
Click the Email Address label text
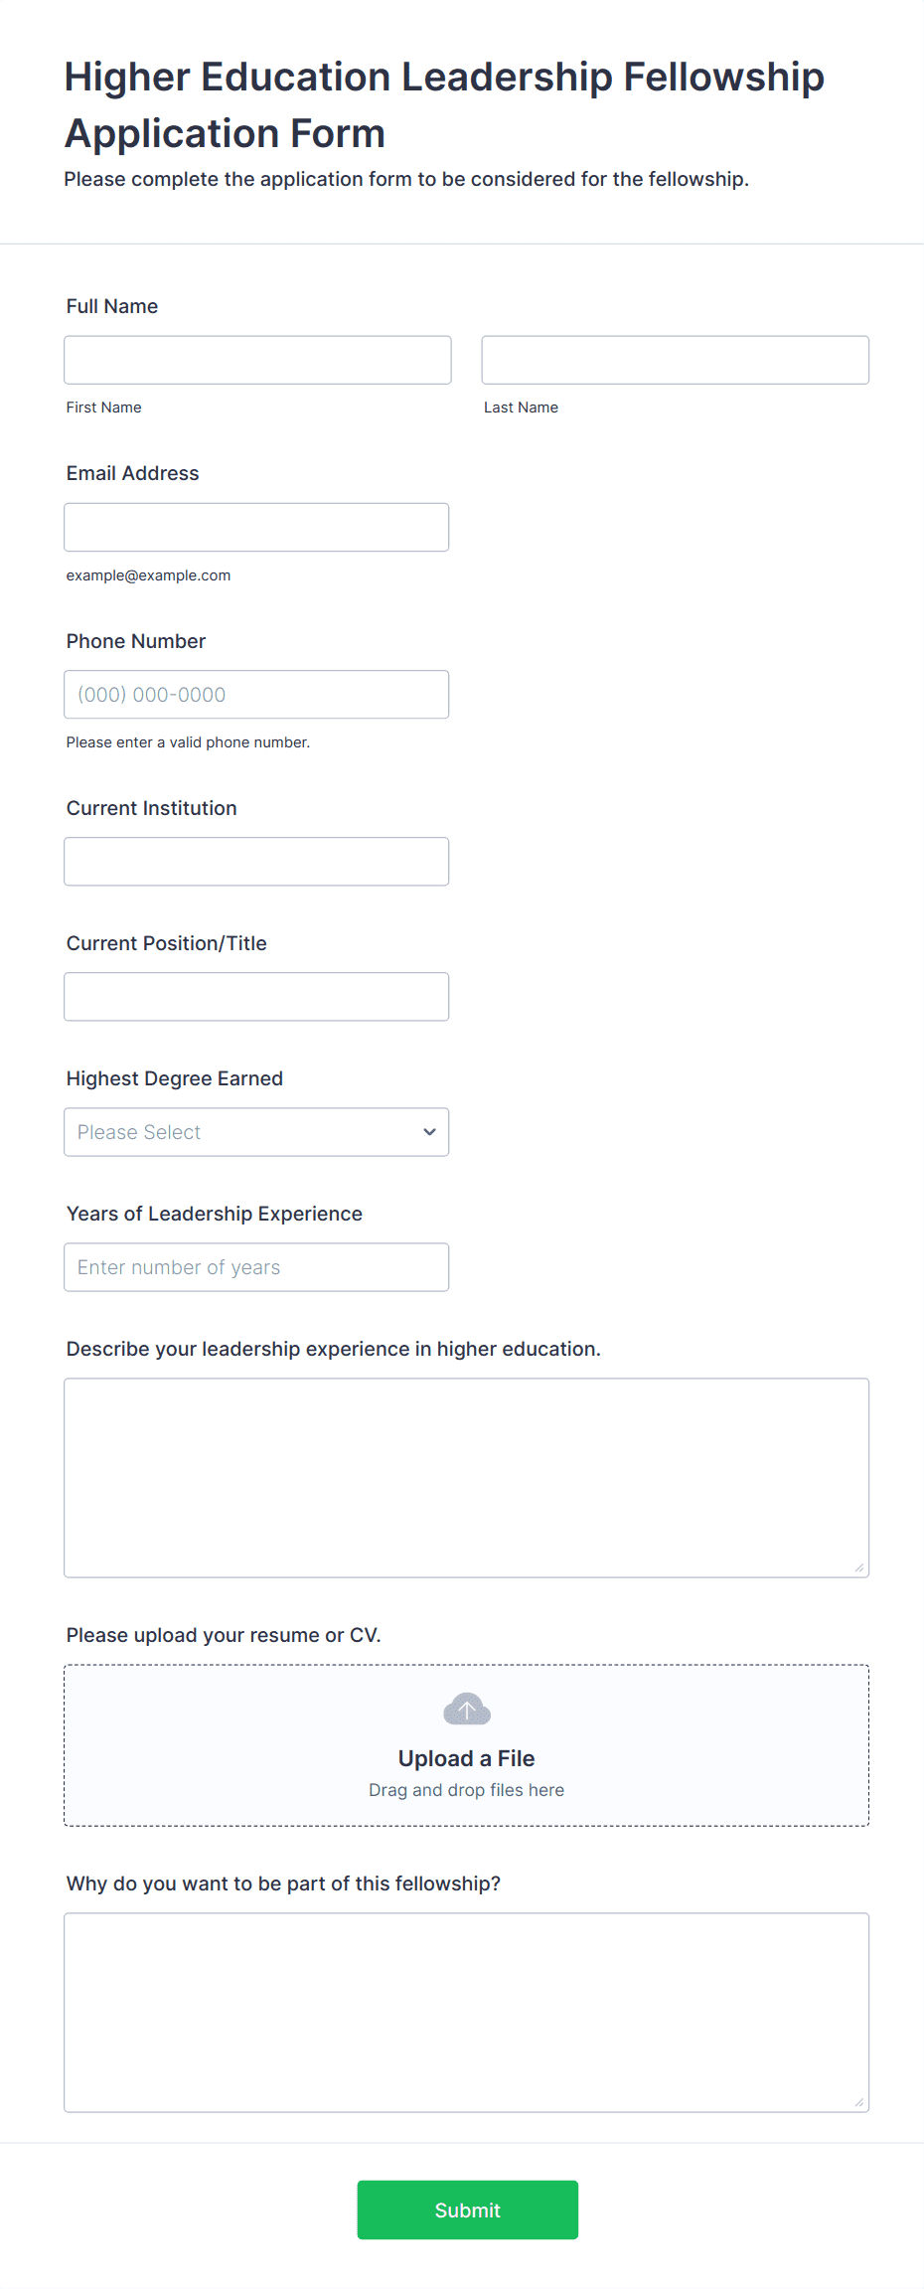(x=133, y=473)
